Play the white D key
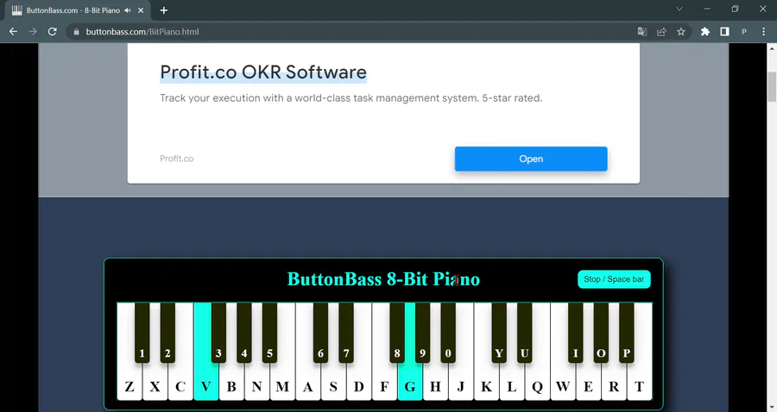 click(x=359, y=387)
